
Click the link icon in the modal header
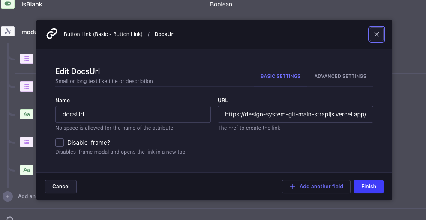52,34
